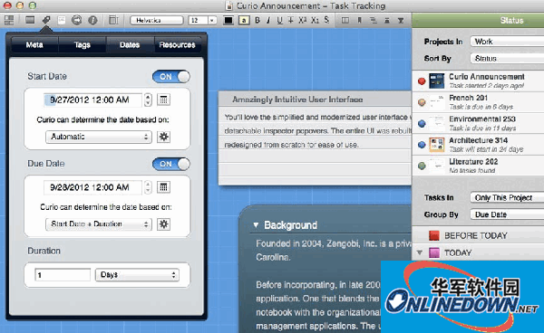Click the Curio Announcement project thumbnail

pyautogui.click(x=436, y=81)
